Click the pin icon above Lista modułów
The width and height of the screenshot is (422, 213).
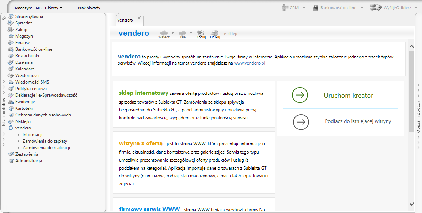[4, 18]
